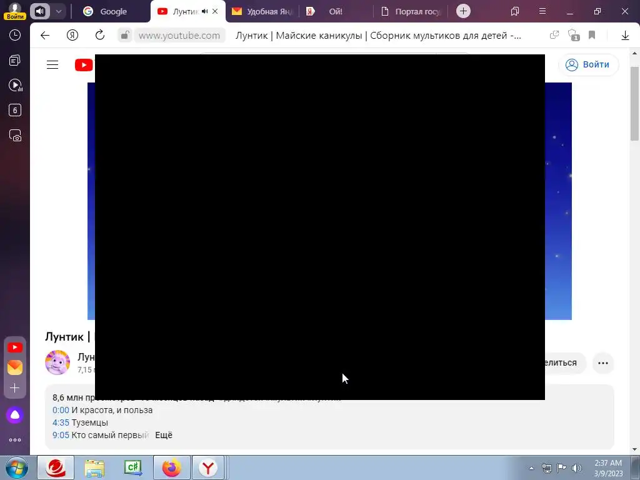Switch to the Удобная Яндекс mail tab
This screenshot has height=480, width=640.
point(262,11)
